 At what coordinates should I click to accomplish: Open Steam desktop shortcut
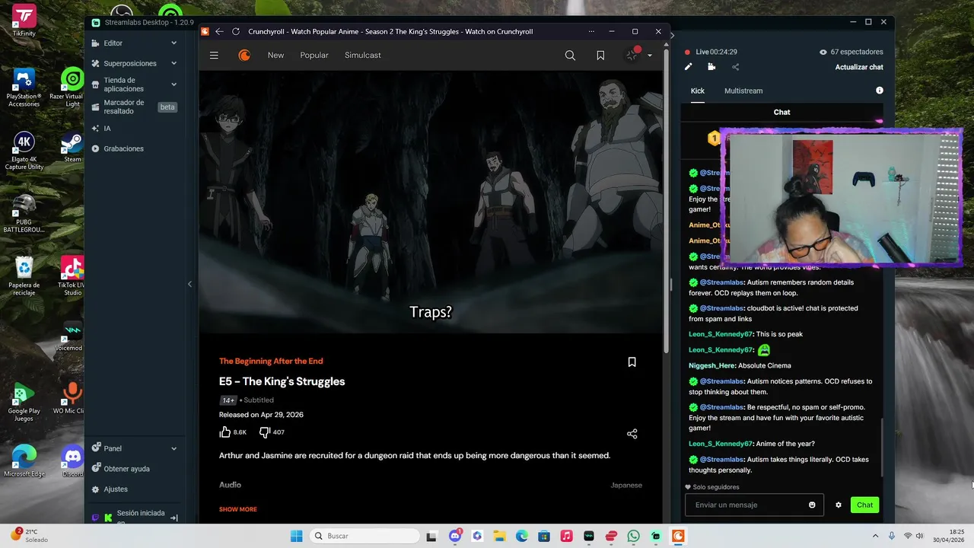72,147
